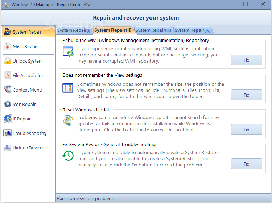Select the System Repair label in sidebar

(27, 32)
